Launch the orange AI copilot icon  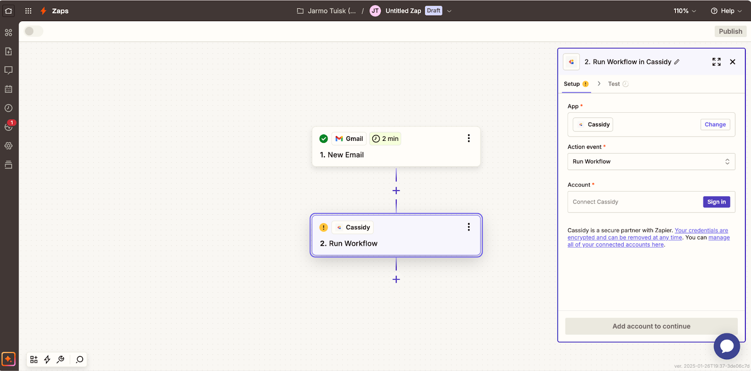tap(8, 359)
